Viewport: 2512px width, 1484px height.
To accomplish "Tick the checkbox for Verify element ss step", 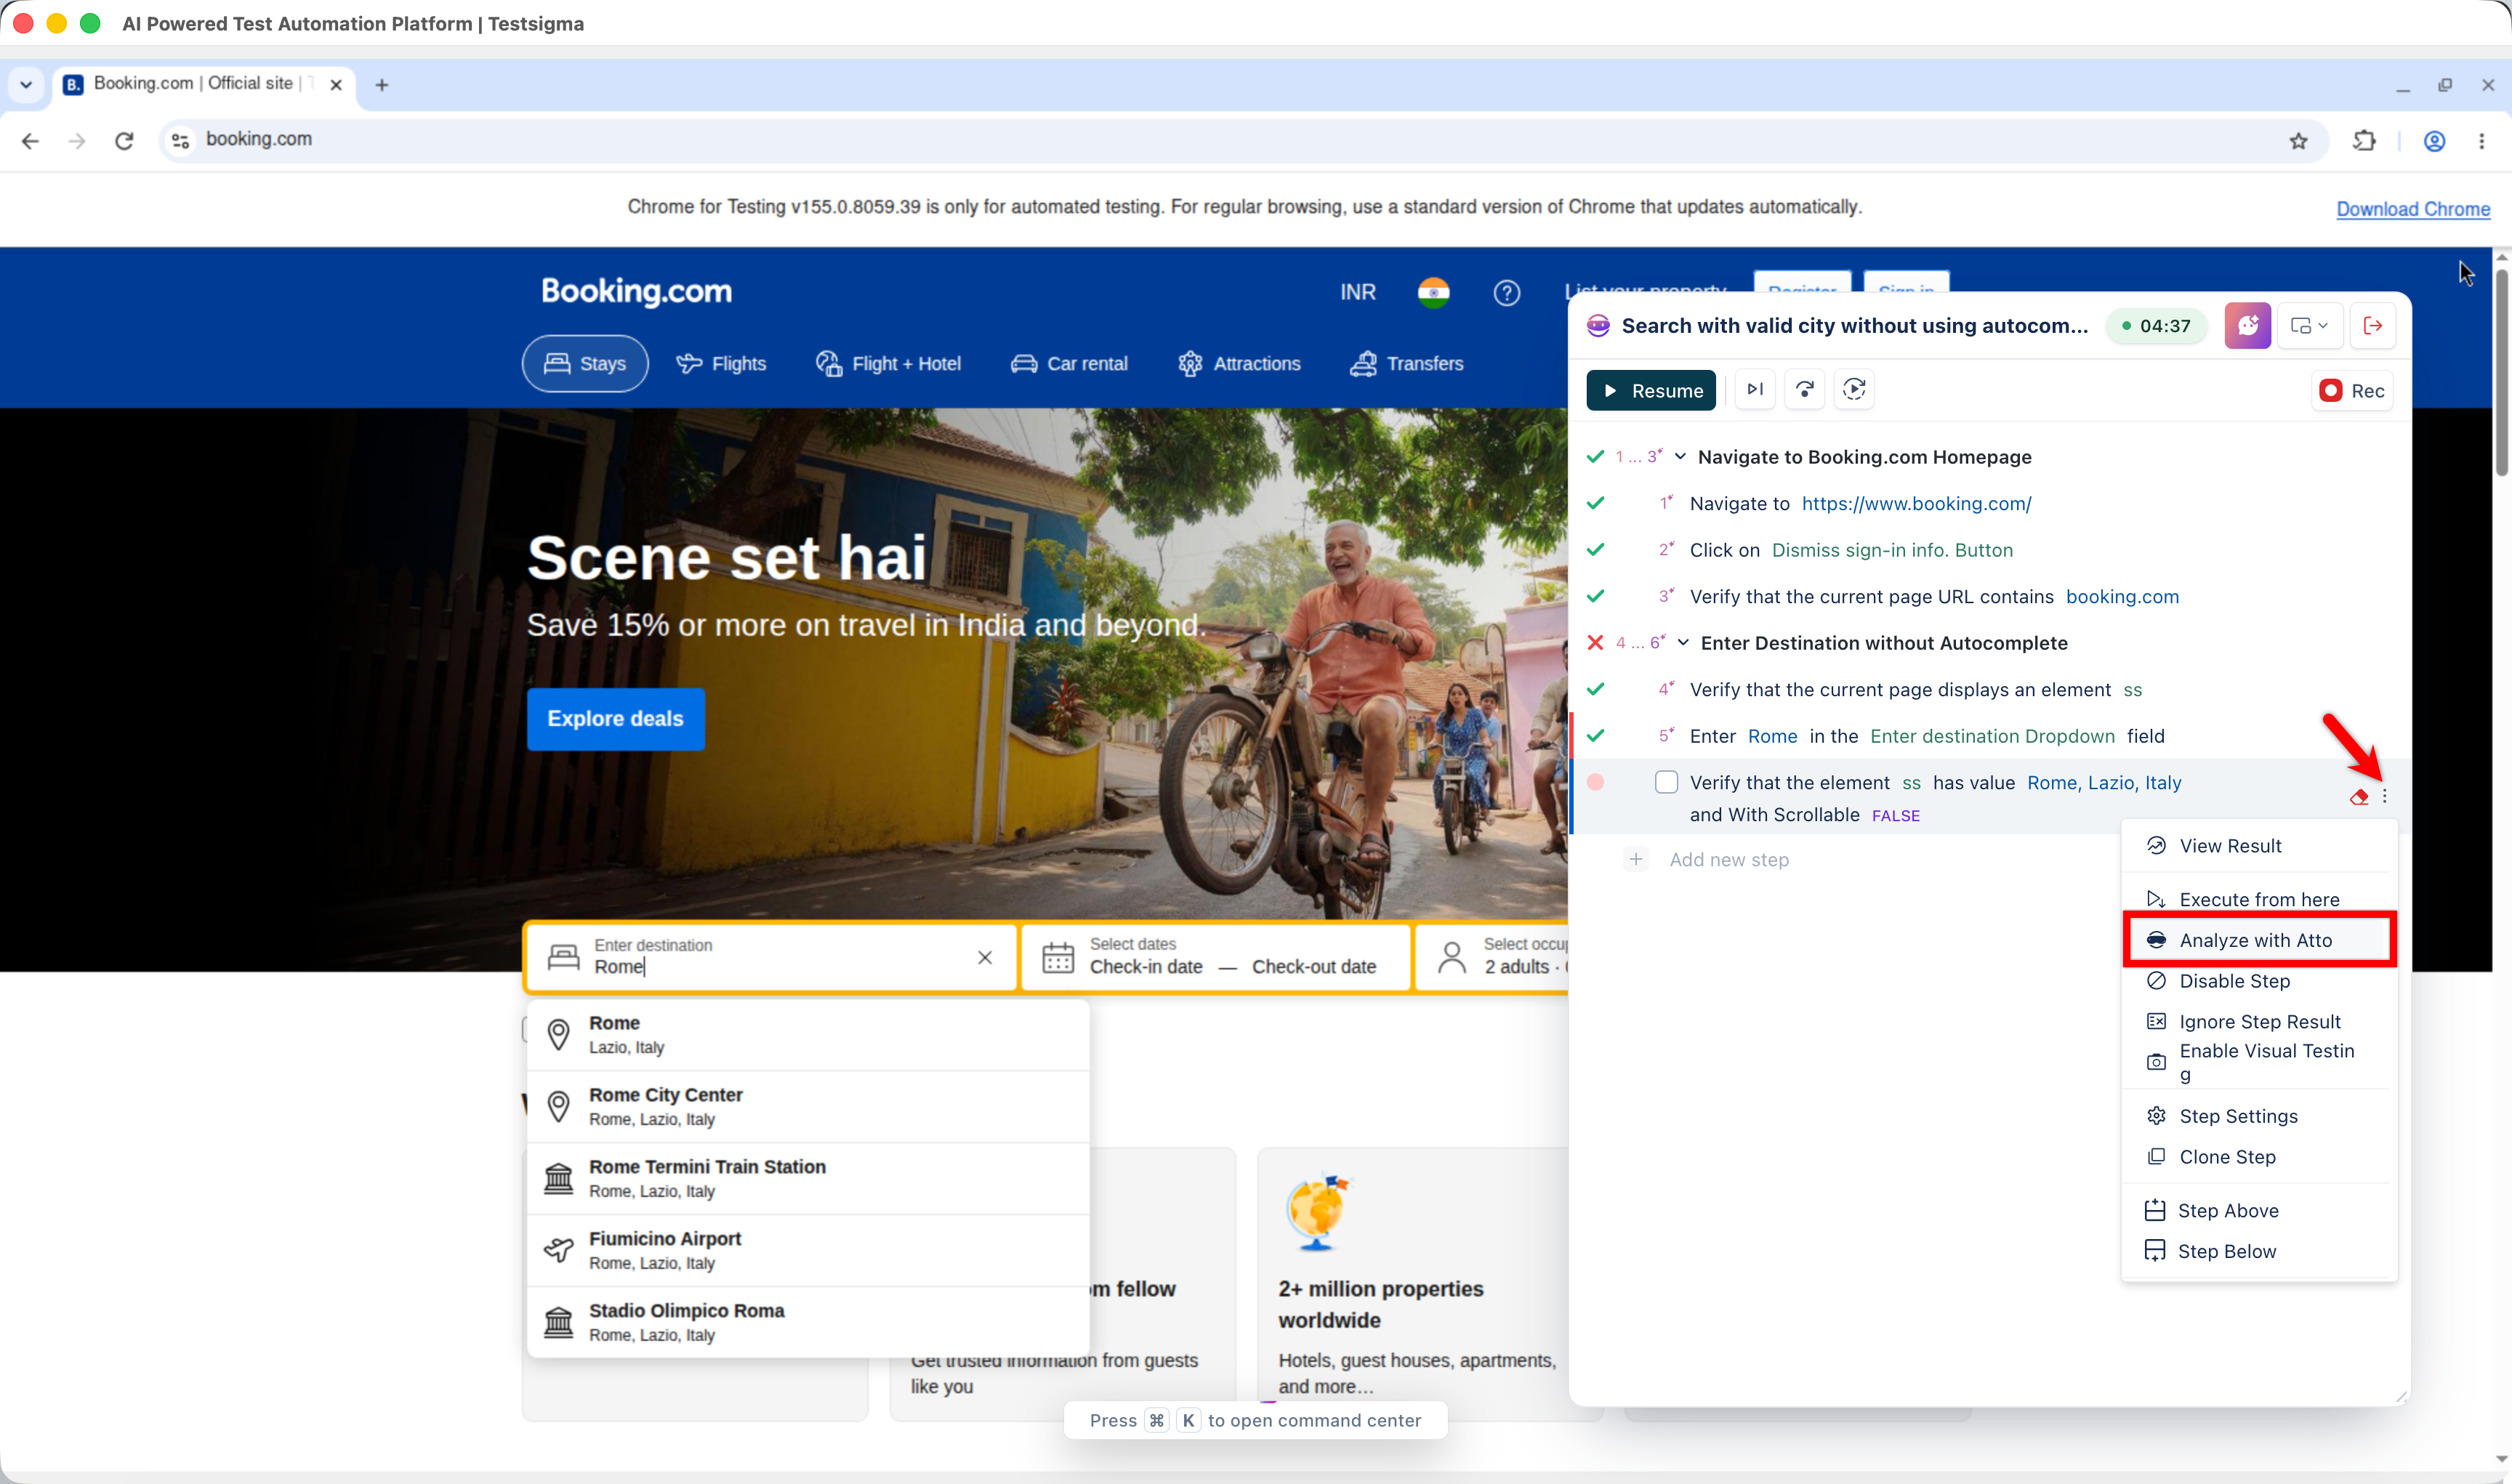I will [x=1666, y=782].
